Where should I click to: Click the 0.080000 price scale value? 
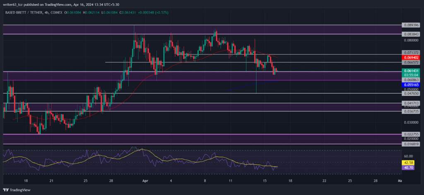[x=411, y=40]
